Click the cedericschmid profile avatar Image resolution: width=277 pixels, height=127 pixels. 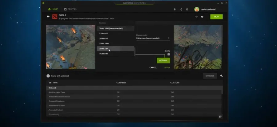coord(197,9)
